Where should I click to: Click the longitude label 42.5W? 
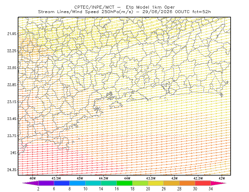coord(198,178)
